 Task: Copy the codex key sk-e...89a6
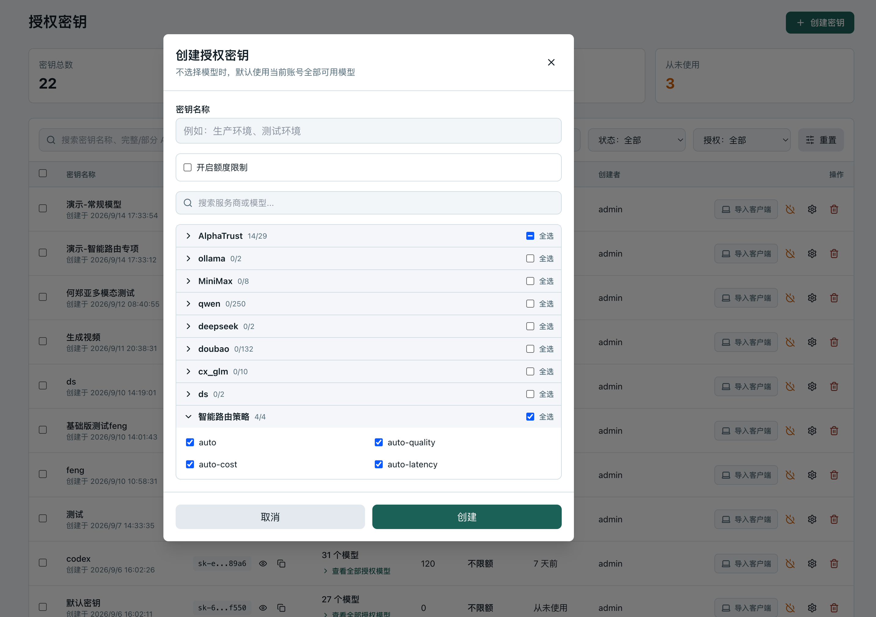click(281, 563)
